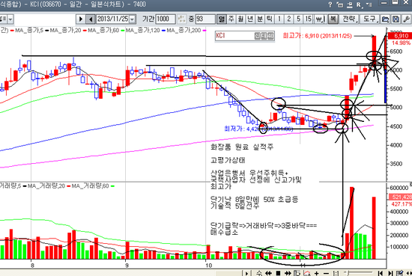Stop chart playback with square button
This screenshot has height=276, width=412.
pos(278,273)
